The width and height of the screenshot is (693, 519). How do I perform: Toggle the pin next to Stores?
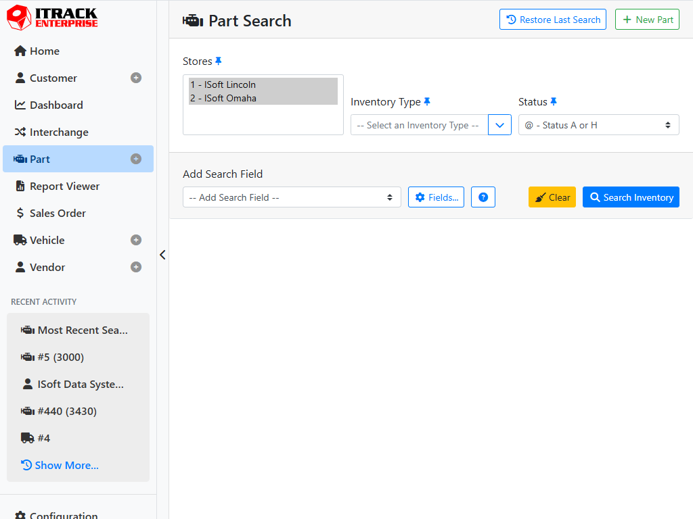pos(218,60)
